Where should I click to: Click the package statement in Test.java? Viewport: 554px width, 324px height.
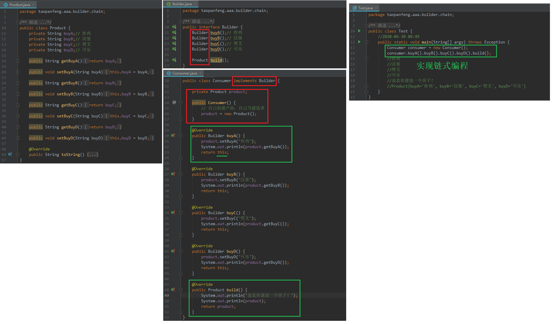point(411,14)
